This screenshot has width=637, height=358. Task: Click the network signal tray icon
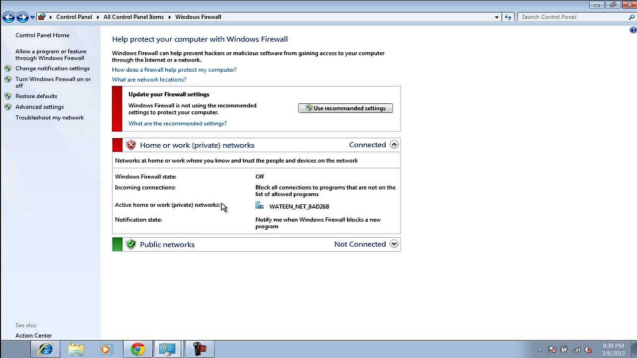point(576,350)
